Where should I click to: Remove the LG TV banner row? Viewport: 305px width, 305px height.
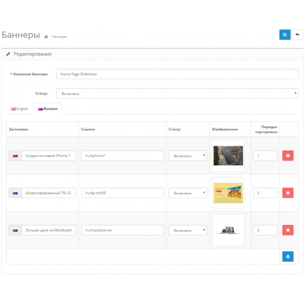click(x=288, y=193)
